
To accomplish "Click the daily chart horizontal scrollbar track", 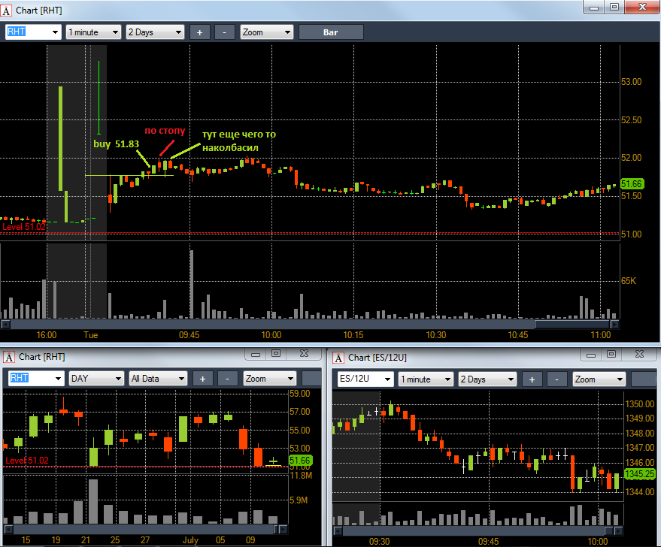I will click(x=144, y=529).
